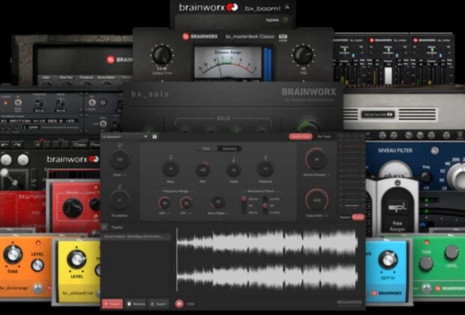465x315 pixels.
Task: Click the Bass knob
Action: pos(170,169)
